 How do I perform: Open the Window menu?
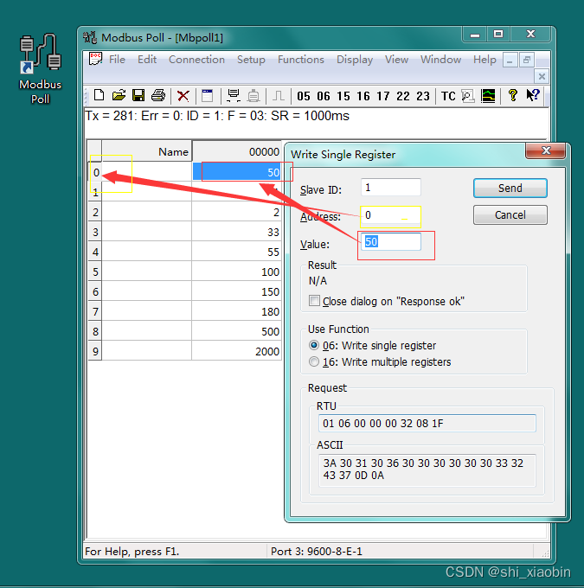click(x=440, y=60)
